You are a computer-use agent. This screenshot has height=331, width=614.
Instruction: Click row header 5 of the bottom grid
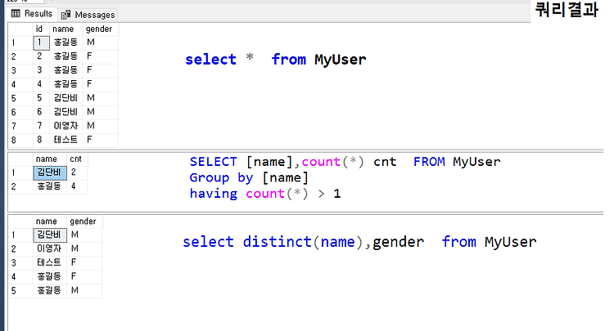(20, 291)
